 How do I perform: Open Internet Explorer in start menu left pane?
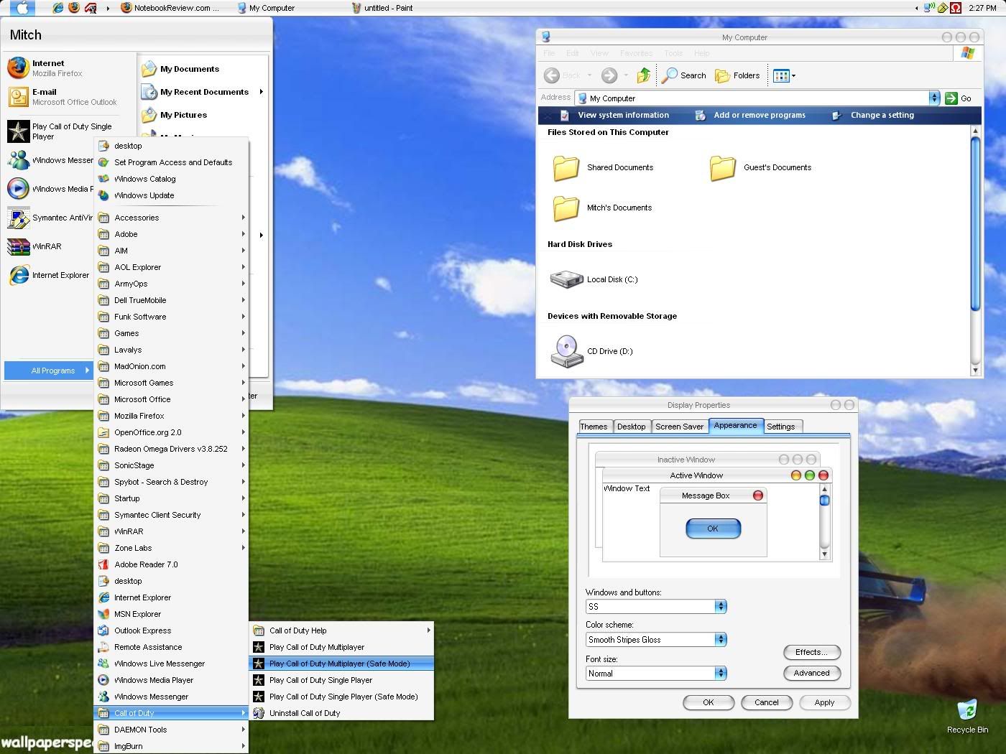coord(49,275)
